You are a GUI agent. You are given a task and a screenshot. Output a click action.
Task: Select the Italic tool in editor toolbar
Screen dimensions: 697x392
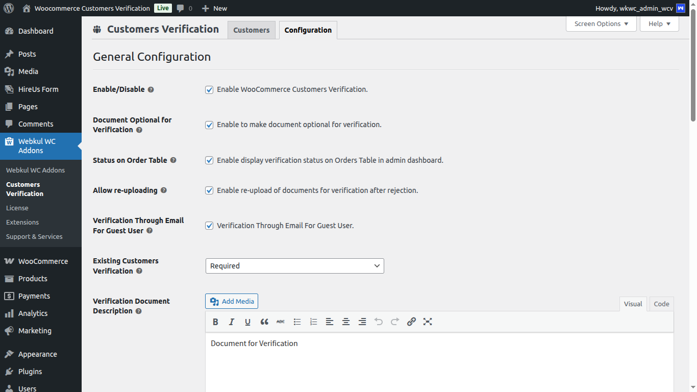(231, 322)
